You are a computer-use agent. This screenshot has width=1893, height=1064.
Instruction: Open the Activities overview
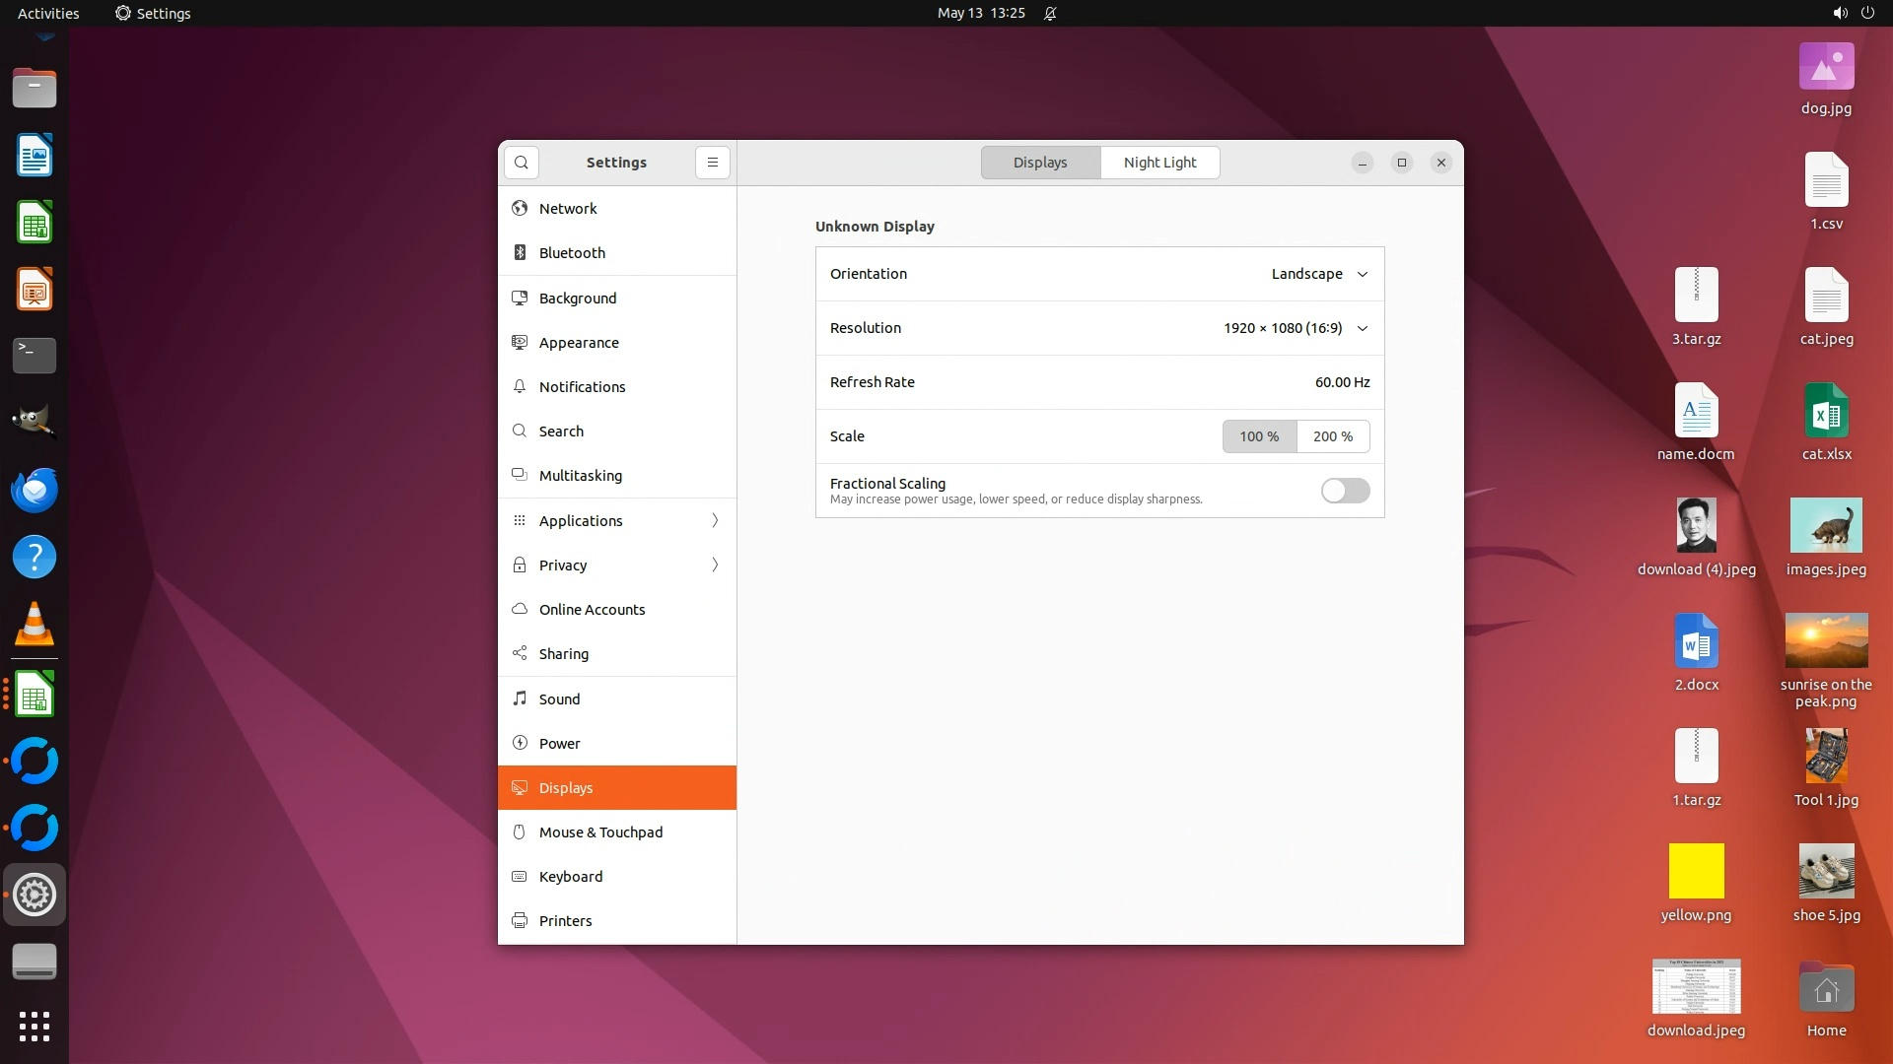pos(48,14)
